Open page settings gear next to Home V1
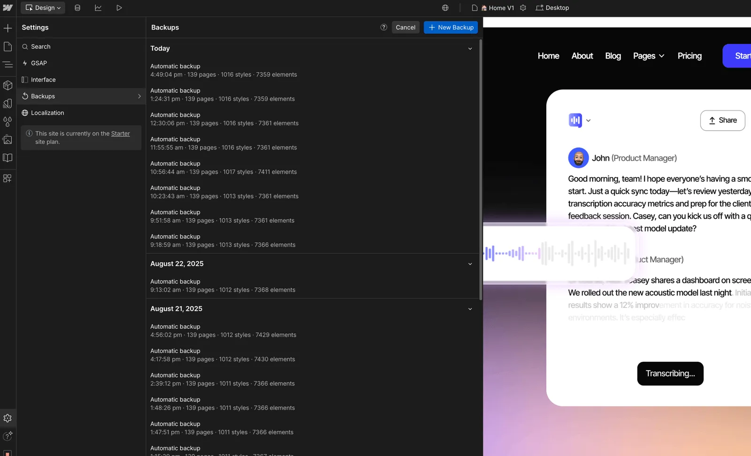 [523, 7]
